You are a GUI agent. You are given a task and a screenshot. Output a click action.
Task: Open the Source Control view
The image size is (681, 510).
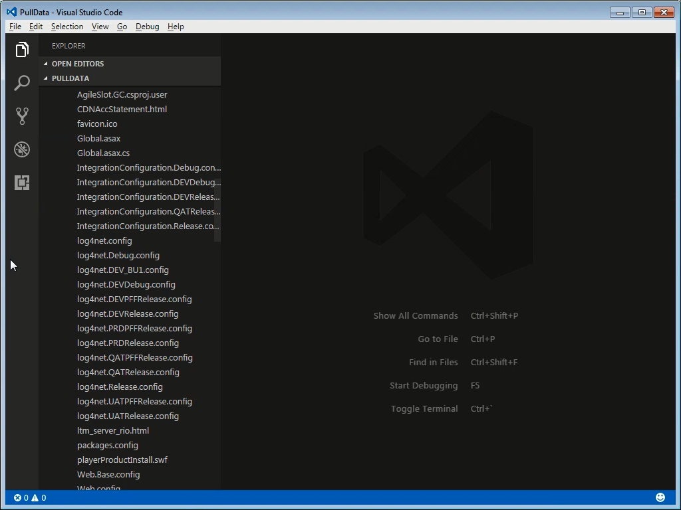(x=22, y=116)
